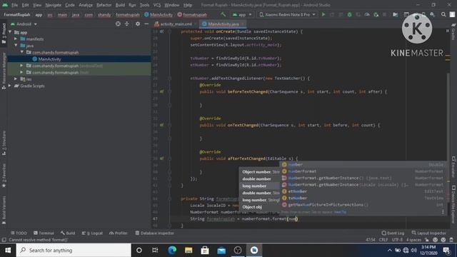
Task: Click the Make Project hammer icon
Action: tap(224, 14)
